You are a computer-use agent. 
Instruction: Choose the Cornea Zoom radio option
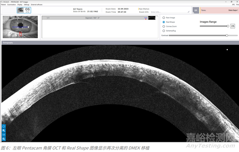coord(163,26)
